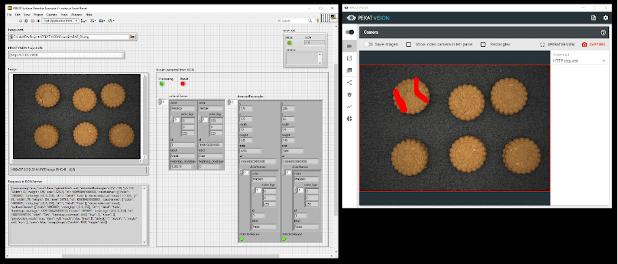The height and width of the screenshot is (264, 618).
Task: Switch to OPERATOR VIEW
Action: click(x=557, y=44)
